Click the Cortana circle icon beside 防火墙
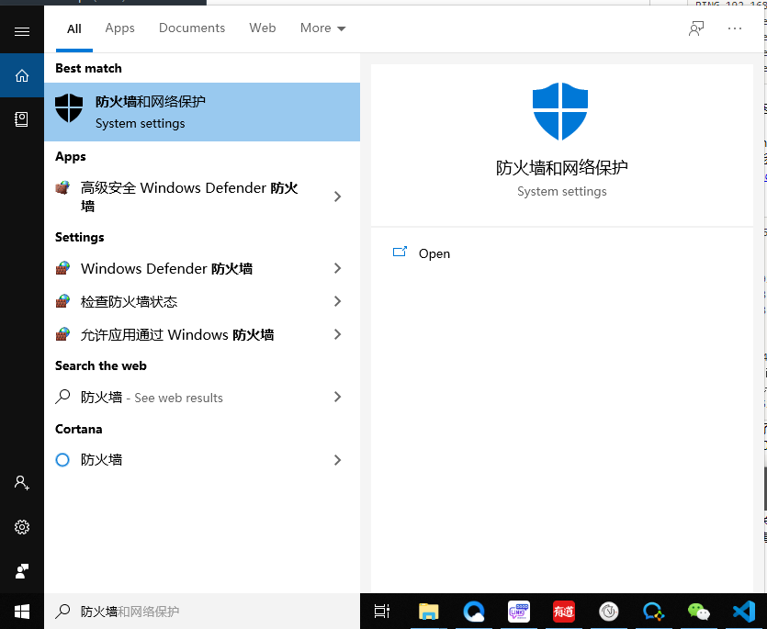The image size is (767, 629). click(x=62, y=460)
